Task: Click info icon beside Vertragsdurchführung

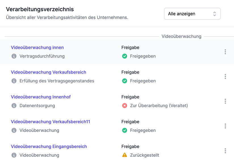Action: pyautogui.click(x=14, y=56)
